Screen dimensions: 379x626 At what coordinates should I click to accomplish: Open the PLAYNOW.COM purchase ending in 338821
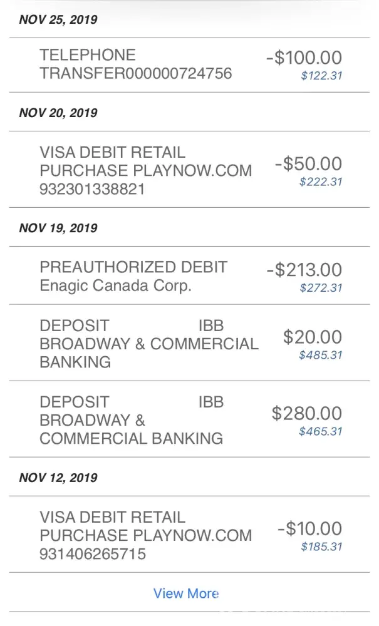click(145, 170)
